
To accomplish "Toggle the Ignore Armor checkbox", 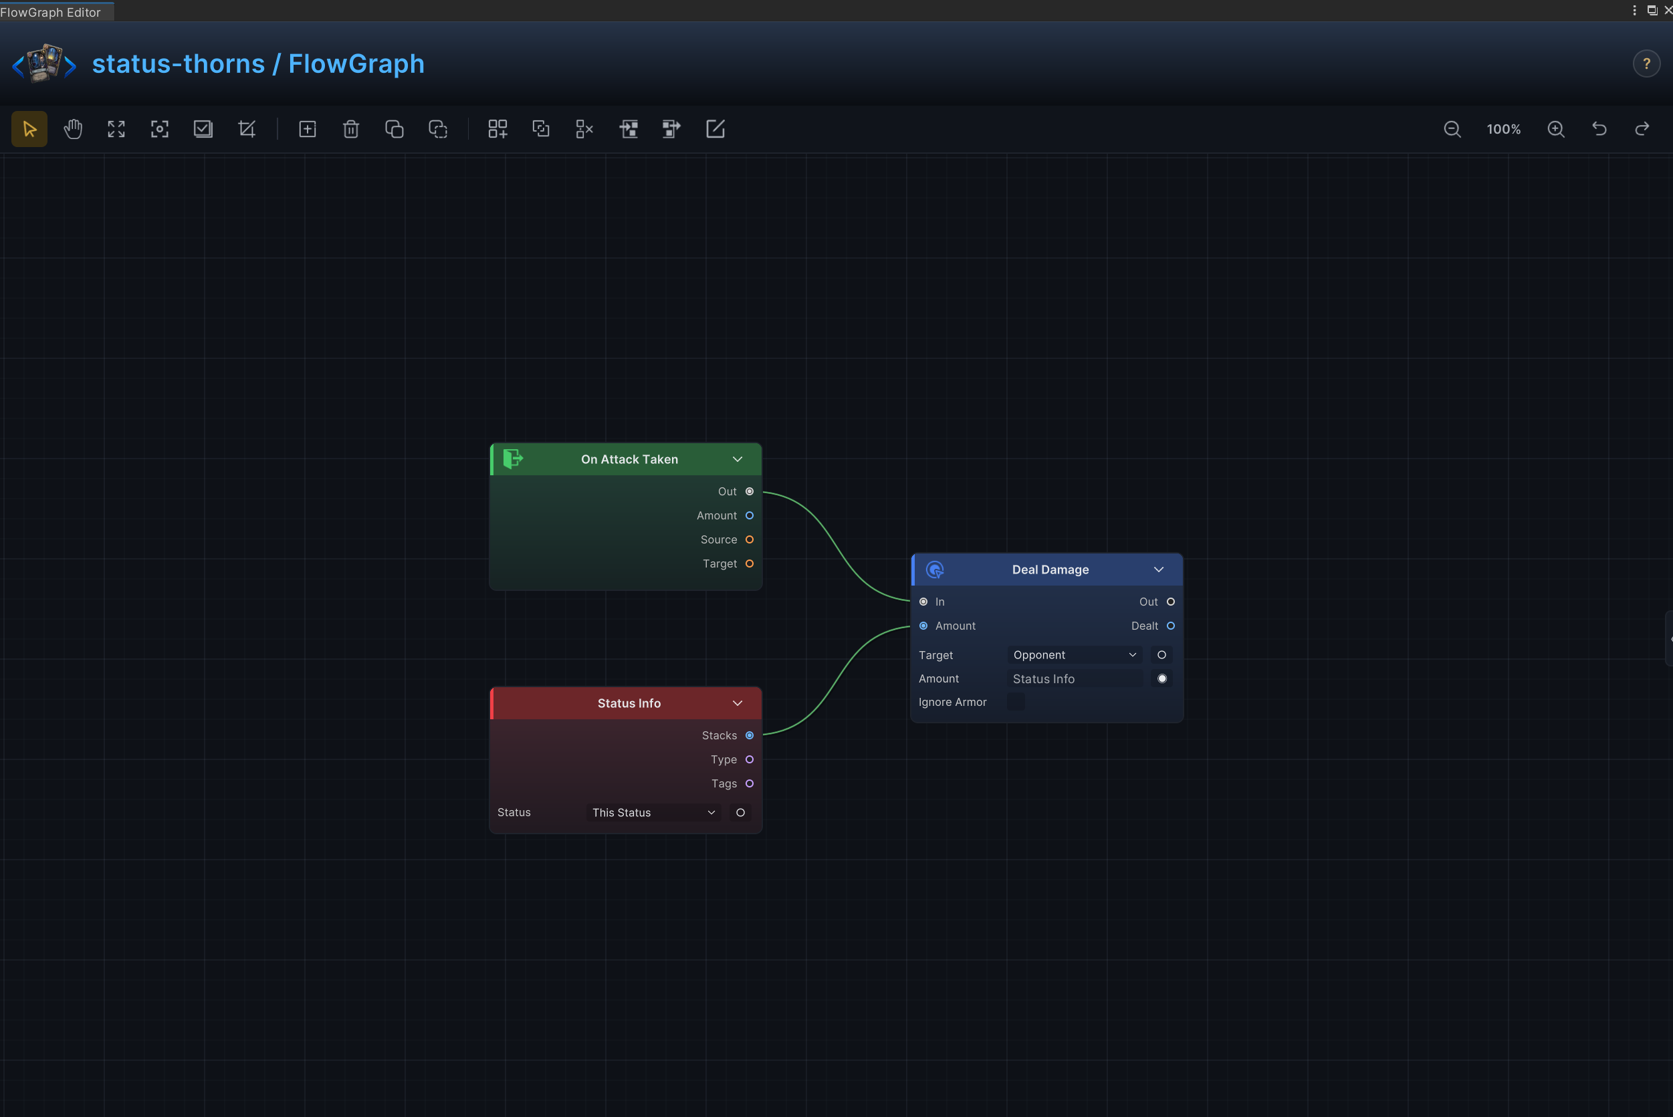I will tap(1015, 702).
